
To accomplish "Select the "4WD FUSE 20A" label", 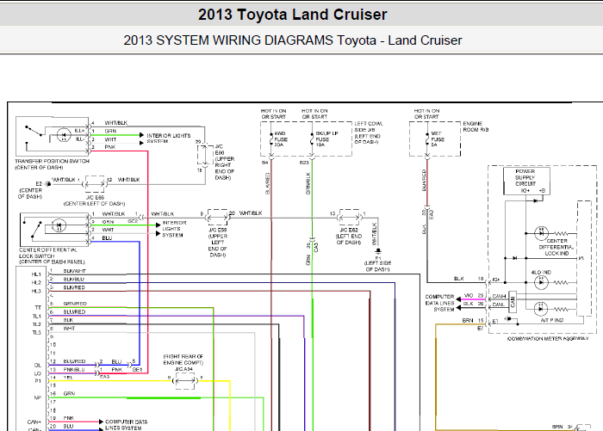I will pyautogui.click(x=281, y=139).
